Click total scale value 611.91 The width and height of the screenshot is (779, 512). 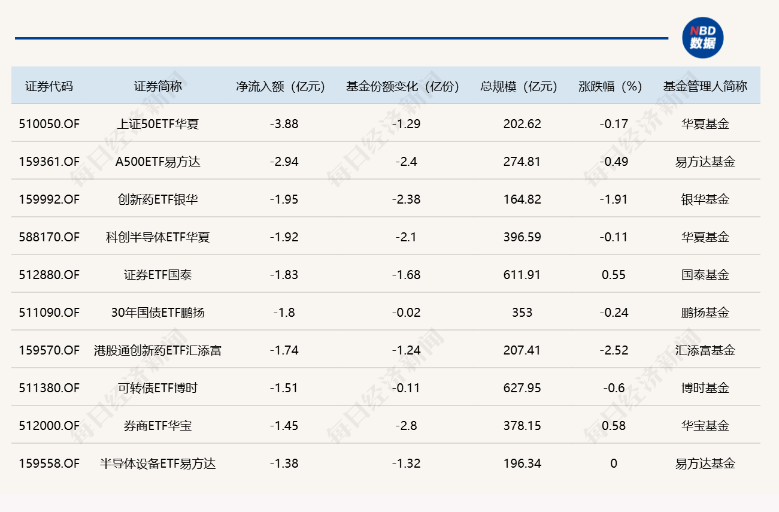[522, 275]
